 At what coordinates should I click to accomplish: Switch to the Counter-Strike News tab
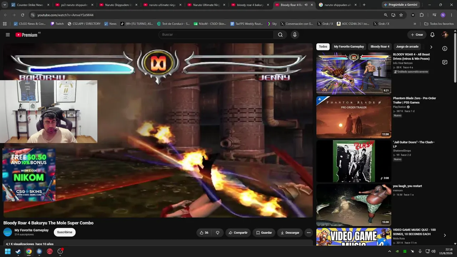click(x=30, y=5)
